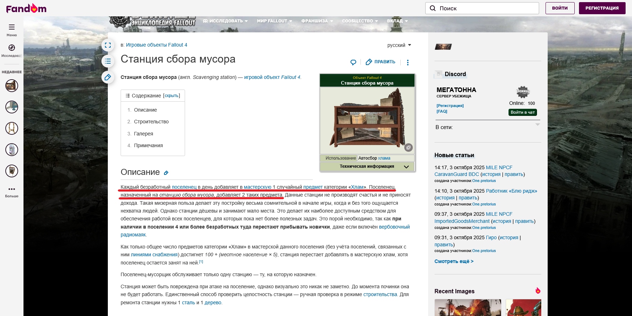Viewport: 632px width, 316px height.
Task: Open the fourth recent wiki avatar in sidebar
Action: [x=12, y=150]
